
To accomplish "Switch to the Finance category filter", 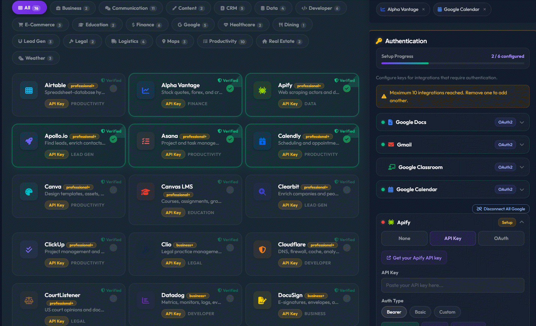I will 147,24.
